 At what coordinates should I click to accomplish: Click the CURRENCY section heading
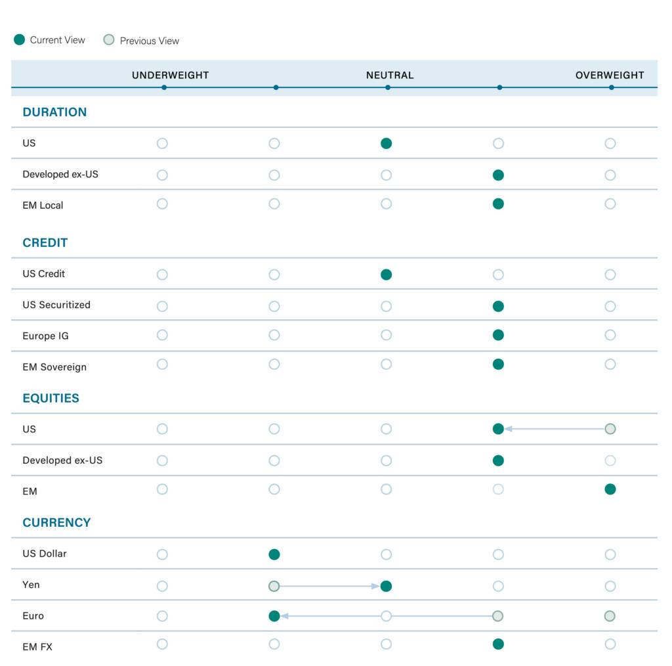pyautogui.click(x=56, y=523)
